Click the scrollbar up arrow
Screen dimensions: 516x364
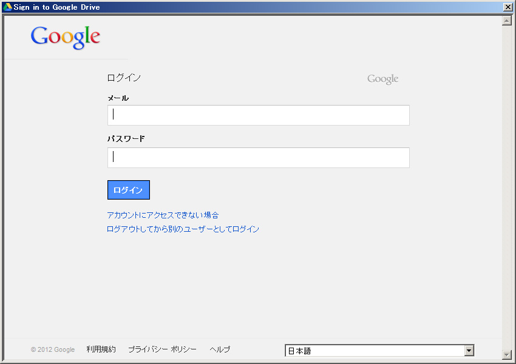pyautogui.click(x=507, y=21)
